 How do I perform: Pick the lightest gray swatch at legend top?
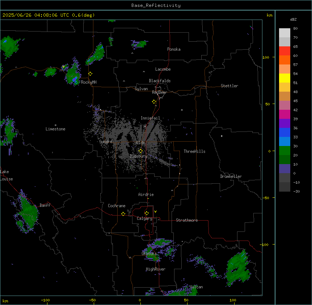(x=284, y=33)
